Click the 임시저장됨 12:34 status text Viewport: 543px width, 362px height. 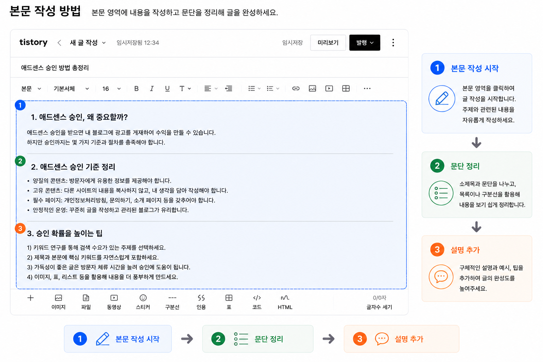(138, 43)
